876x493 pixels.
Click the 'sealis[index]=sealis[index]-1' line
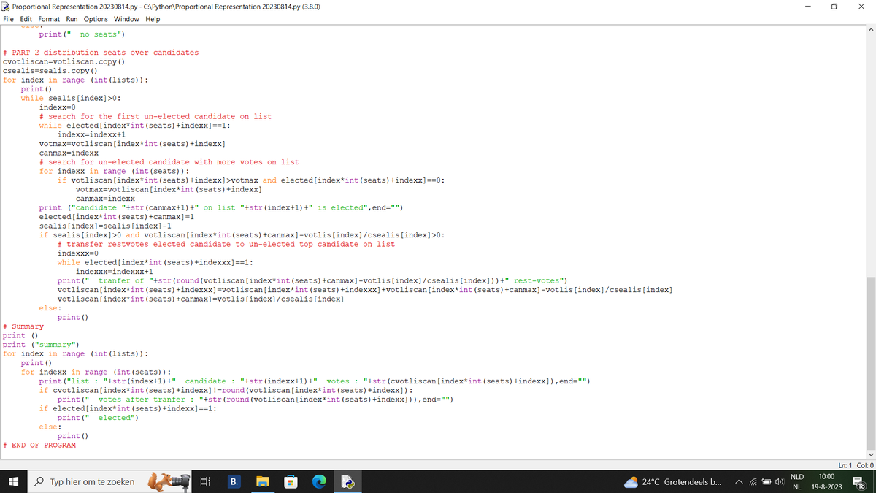(105, 226)
